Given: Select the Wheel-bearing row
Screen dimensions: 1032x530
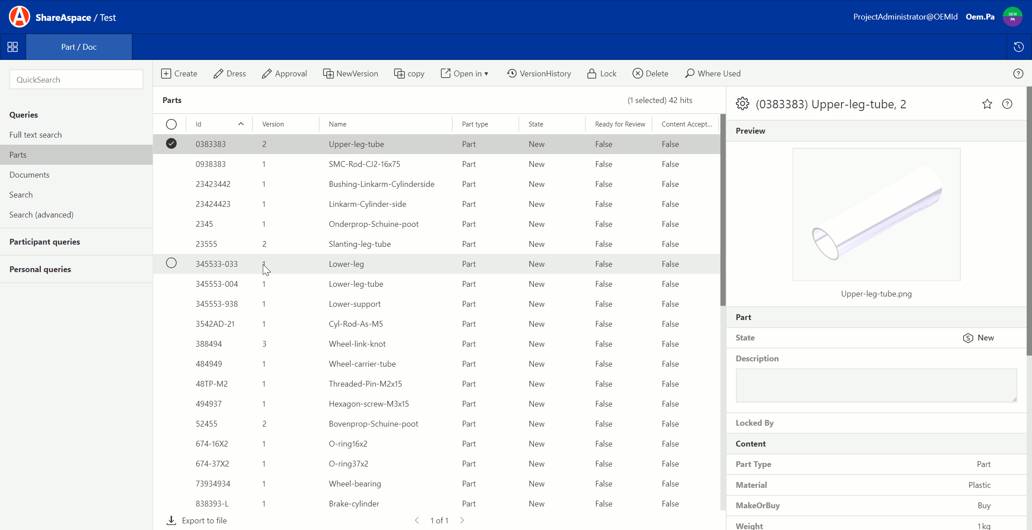Looking at the screenshot, I should tap(437, 483).
